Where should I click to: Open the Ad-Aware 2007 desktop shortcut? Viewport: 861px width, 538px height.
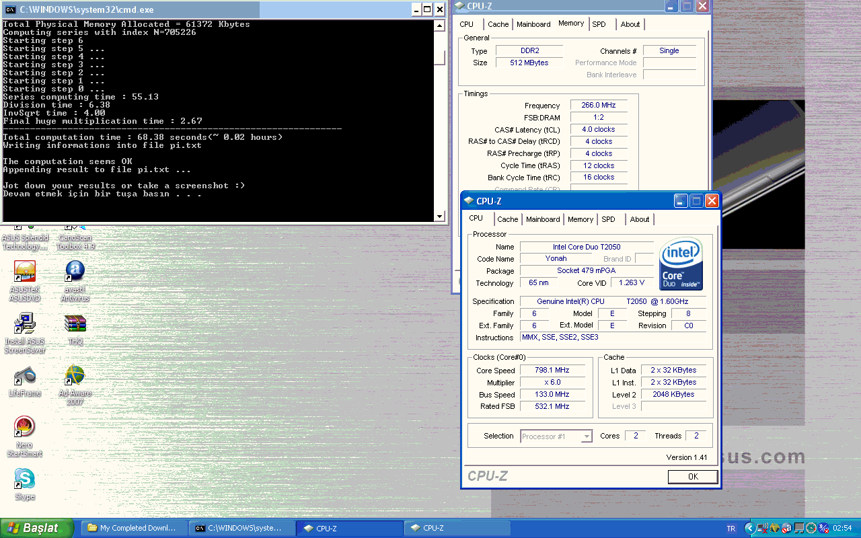tap(75, 385)
